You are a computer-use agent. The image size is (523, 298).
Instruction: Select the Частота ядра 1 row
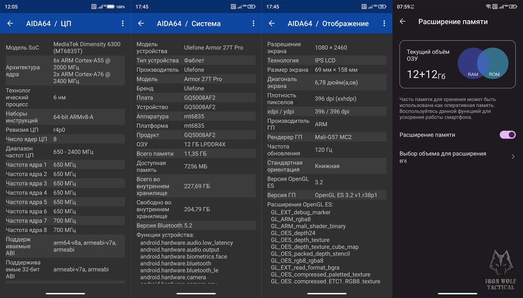65,165
